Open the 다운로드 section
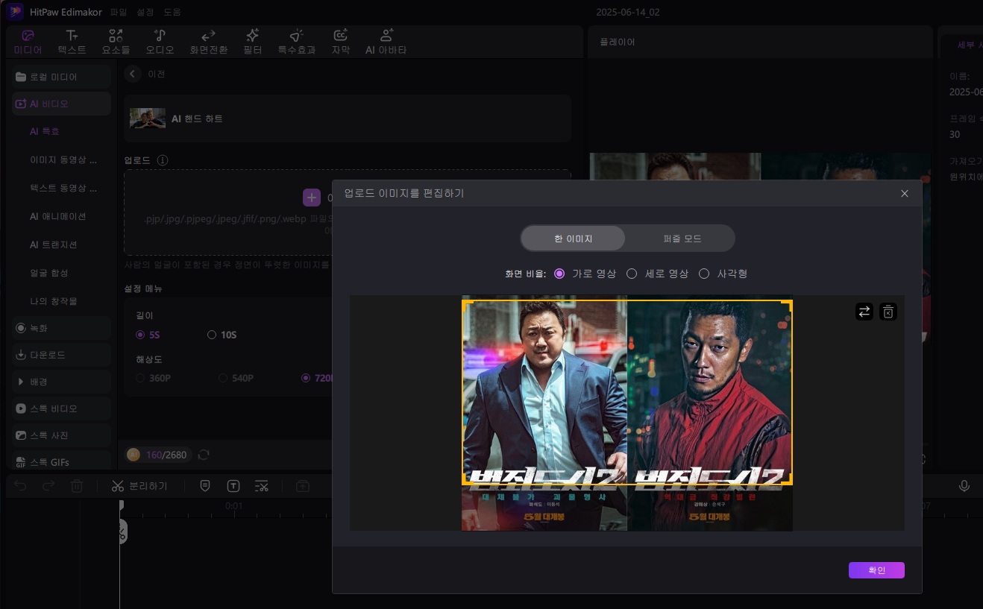Image resolution: width=983 pixels, height=609 pixels. point(61,355)
